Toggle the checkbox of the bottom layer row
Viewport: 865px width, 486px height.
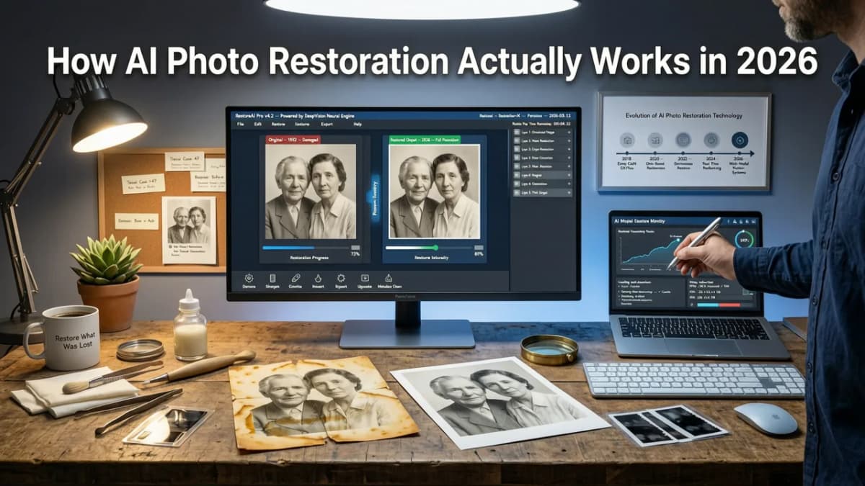(517, 193)
